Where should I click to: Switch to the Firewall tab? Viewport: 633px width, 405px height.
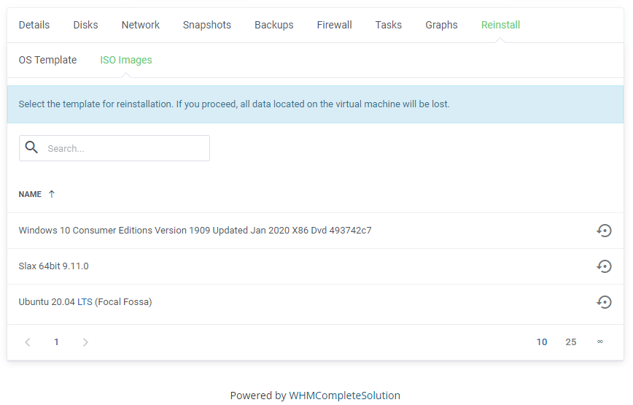click(334, 25)
